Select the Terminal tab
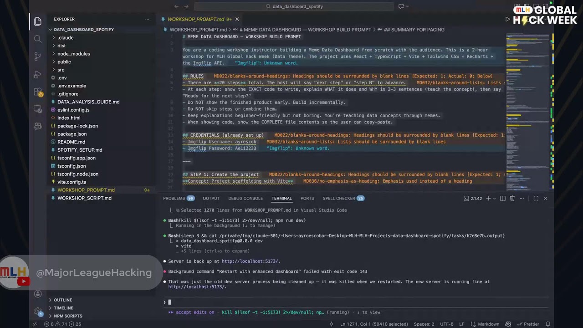Image resolution: width=583 pixels, height=328 pixels. click(281, 198)
